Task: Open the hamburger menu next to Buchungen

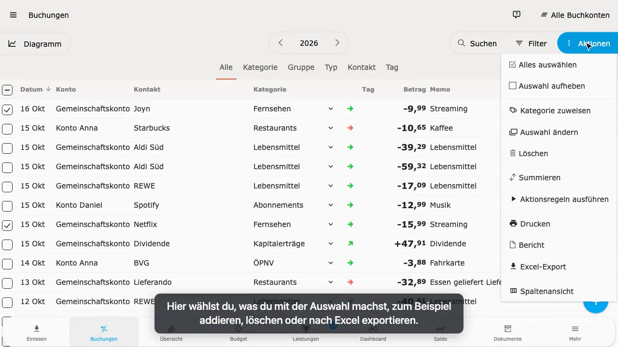Action: pos(14,15)
